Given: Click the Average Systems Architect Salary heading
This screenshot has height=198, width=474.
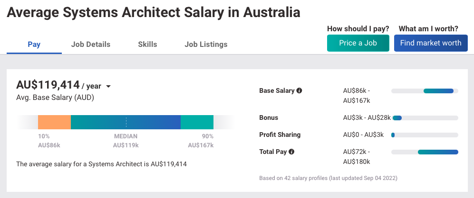Looking at the screenshot, I should click(x=154, y=12).
